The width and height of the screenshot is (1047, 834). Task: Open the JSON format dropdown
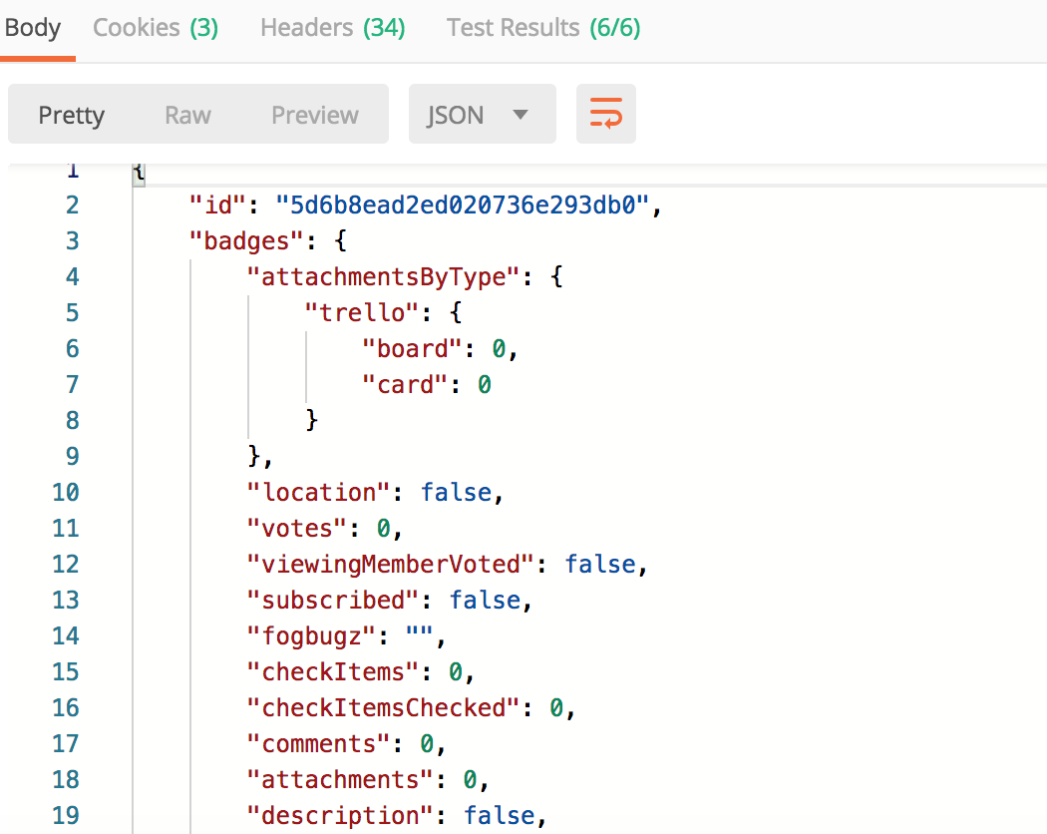(x=482, y=114)
